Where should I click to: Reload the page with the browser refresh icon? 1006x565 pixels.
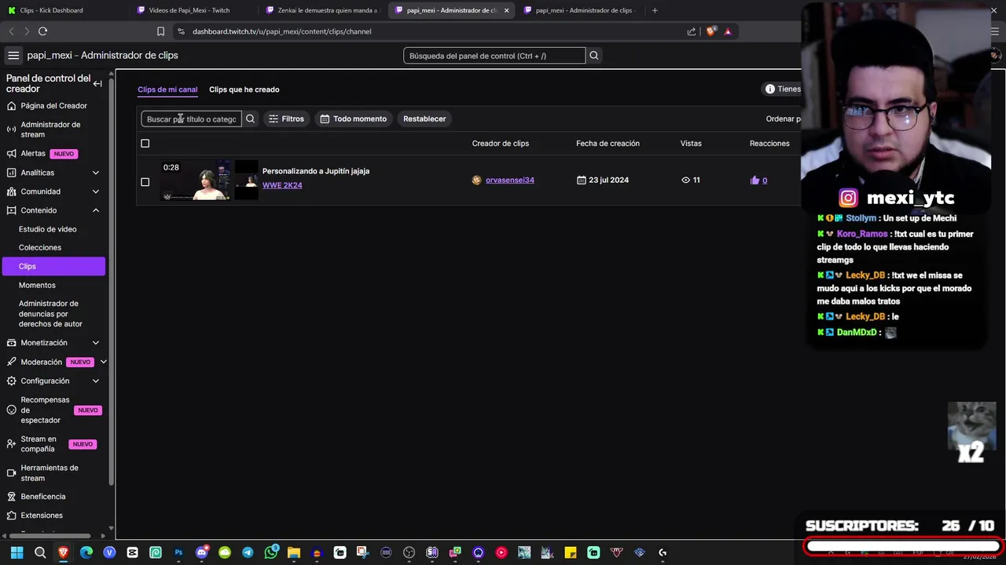pos(43,31)
